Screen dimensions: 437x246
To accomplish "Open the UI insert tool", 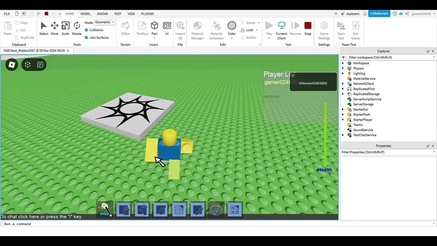I will point(167,28).
